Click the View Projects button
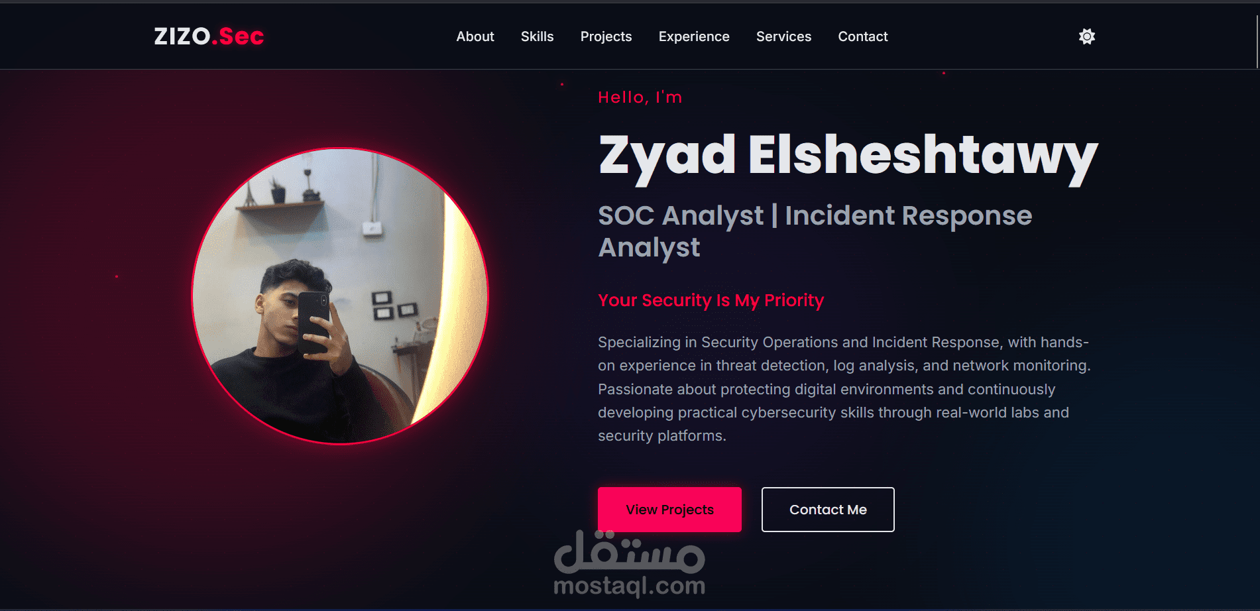The height and width of the screenshot is (611, 1260). [x=669, y=510]
